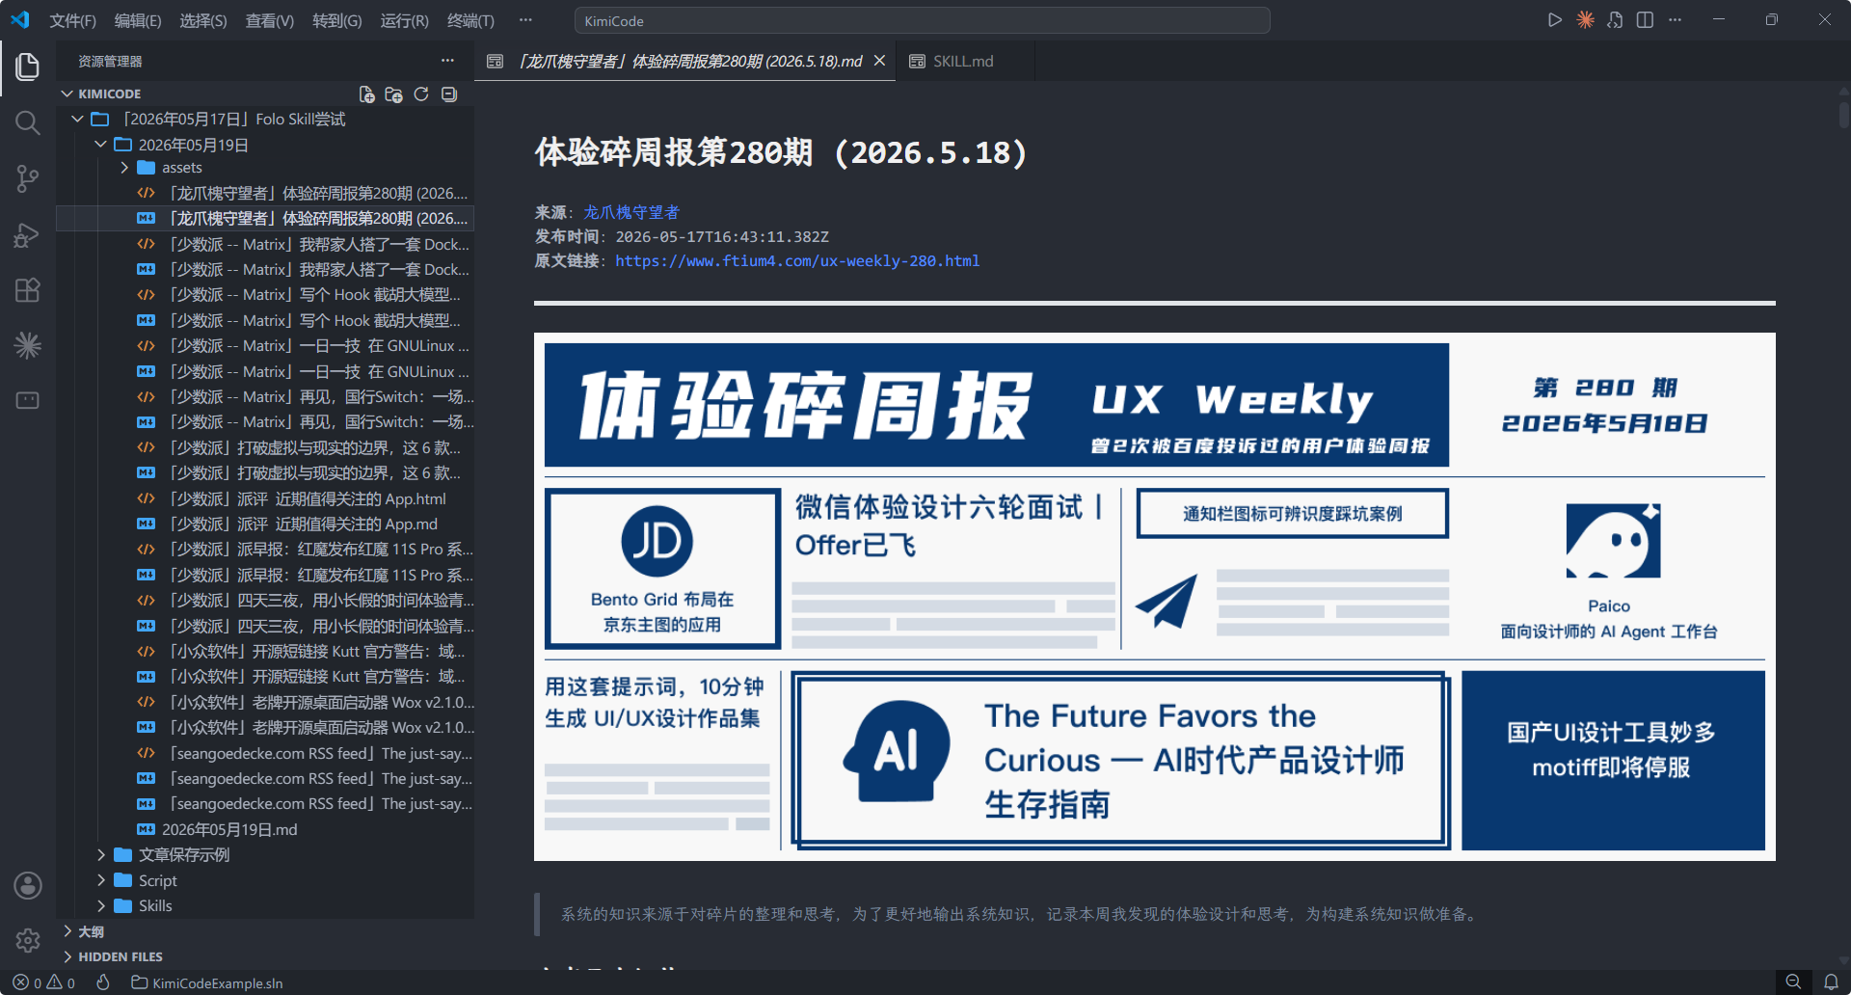Open the chat-box panel icon in activity bar
Image resolution: width=1851 pixels, height=995 pixels.
(27, 400)
